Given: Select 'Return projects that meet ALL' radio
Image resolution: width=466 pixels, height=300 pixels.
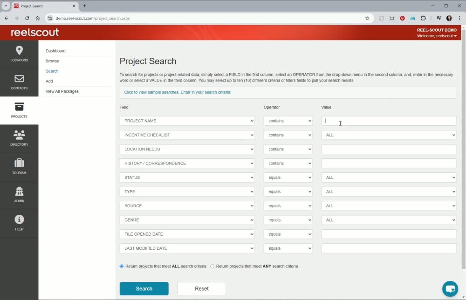Looking at the screenshot, I should click(122, 266).
